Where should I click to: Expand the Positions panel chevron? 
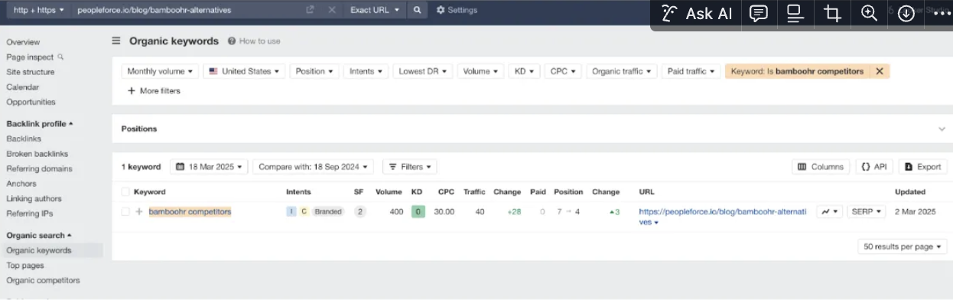tap(941, 129)
